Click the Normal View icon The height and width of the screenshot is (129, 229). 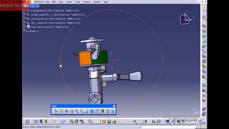point(87,111)
